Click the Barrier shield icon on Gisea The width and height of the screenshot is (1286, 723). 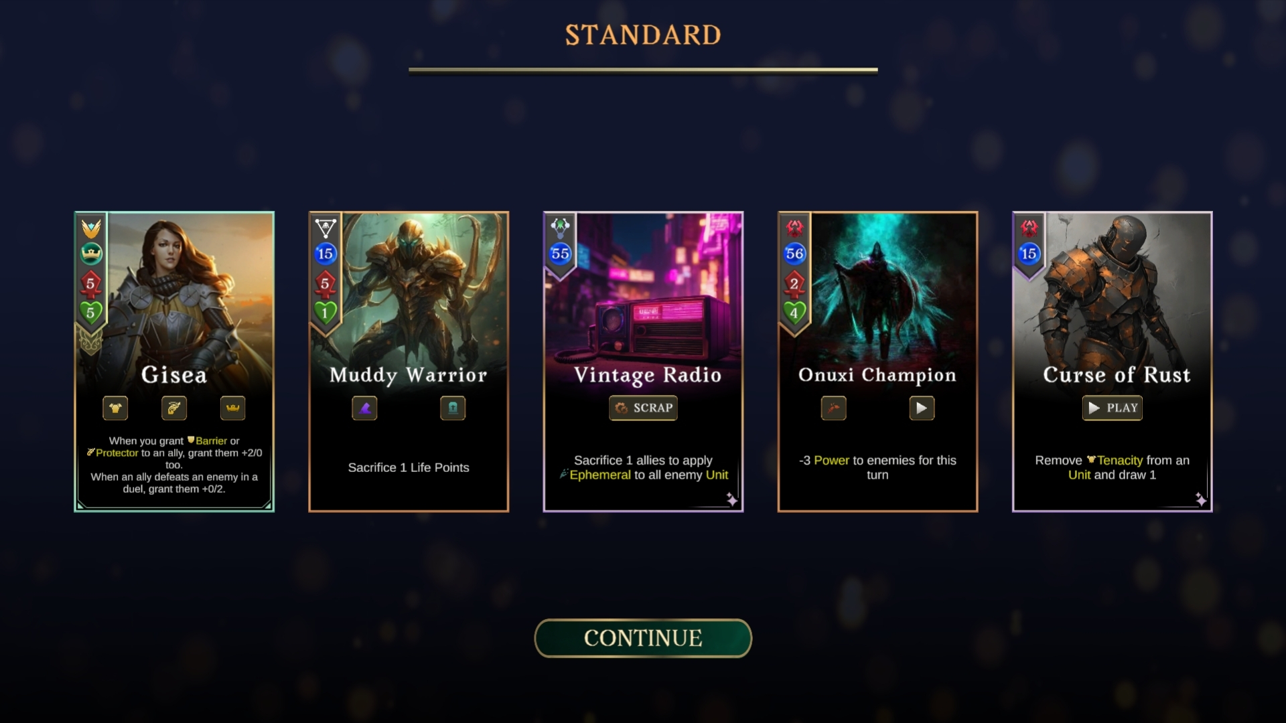[115, 408]
